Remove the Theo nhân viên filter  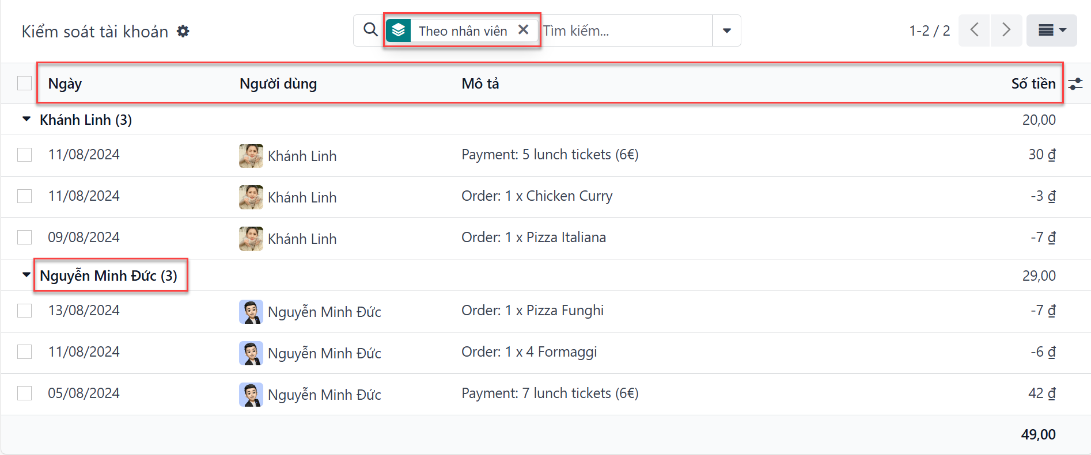tap(523, 30)
